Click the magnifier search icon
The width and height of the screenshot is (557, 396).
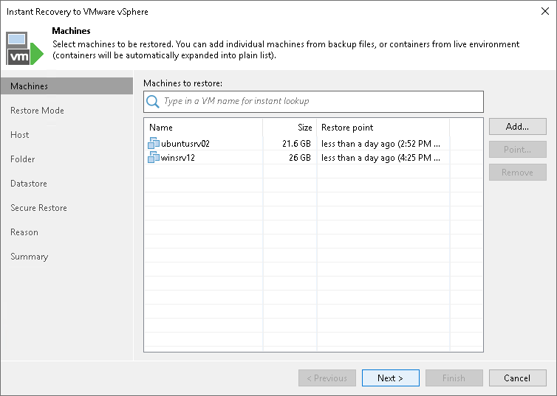[x=153, y=102]
